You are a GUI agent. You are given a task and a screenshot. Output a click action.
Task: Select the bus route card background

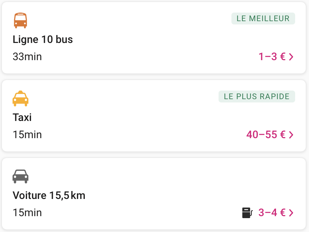click(154, 38)
